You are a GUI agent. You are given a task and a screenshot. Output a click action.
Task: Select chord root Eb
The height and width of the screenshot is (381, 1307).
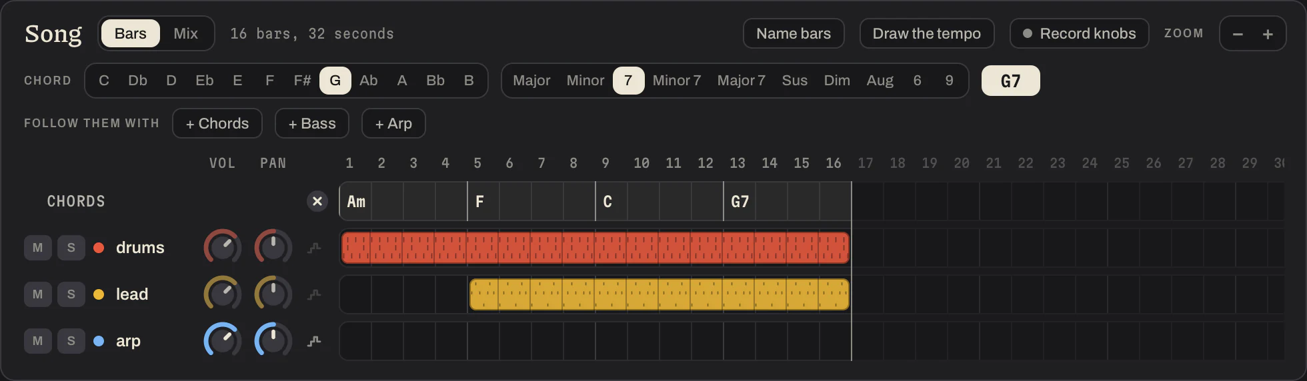click(x=205, y=81)
